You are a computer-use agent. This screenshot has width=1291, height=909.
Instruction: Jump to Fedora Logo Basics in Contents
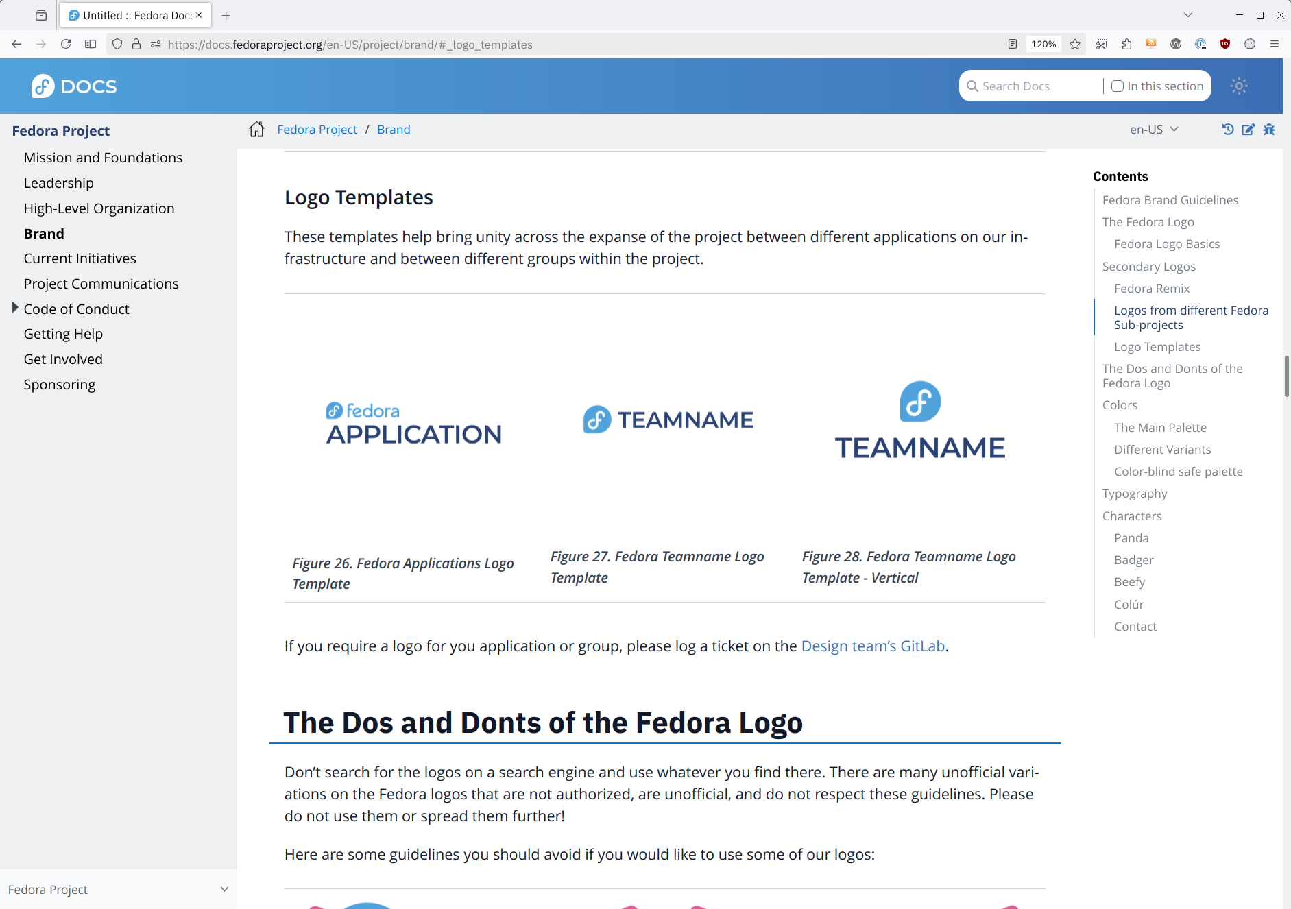tap(1167, 244)
